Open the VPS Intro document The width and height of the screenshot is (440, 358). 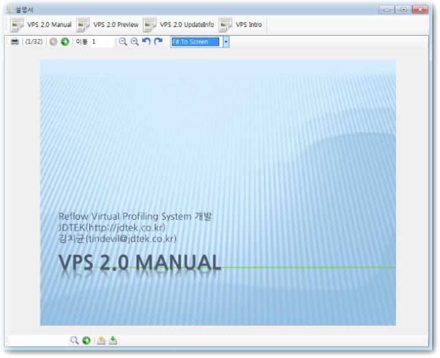(x=241, y=25)
